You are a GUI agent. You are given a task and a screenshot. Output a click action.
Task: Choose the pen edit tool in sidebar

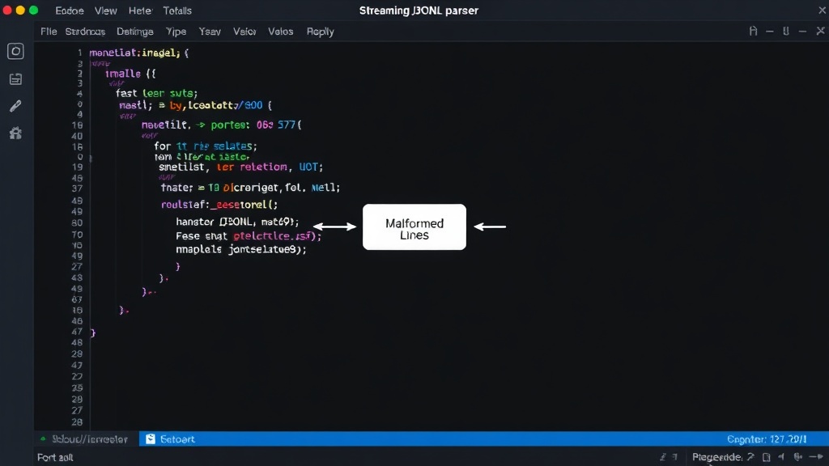point(15,106)
